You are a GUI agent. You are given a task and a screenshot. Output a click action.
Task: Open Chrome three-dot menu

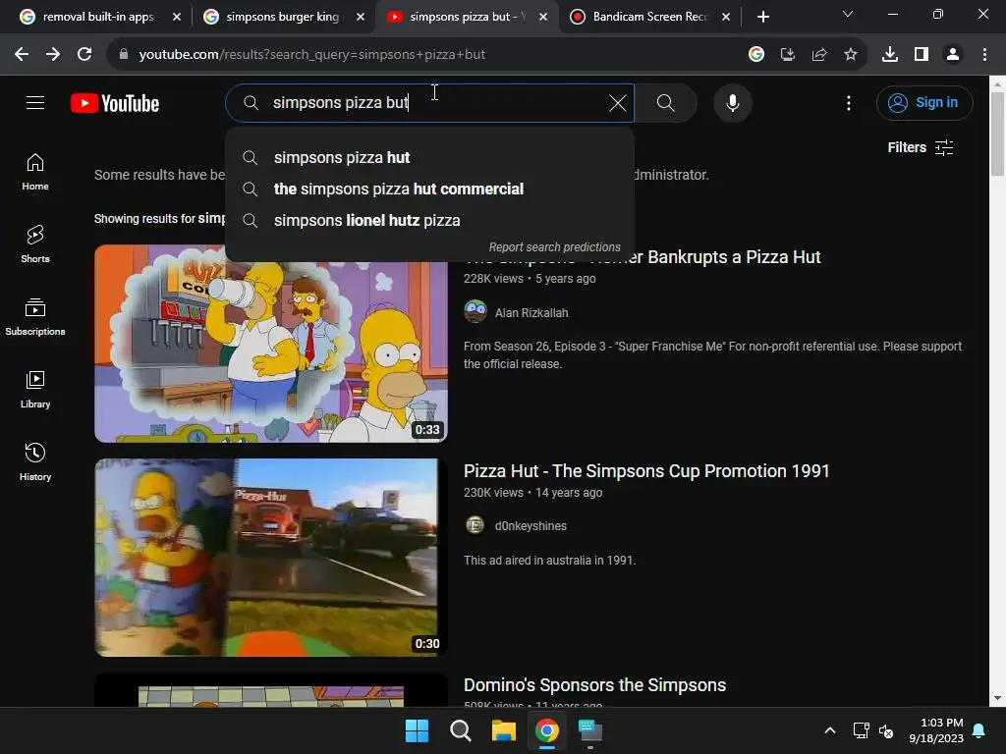tap(984, 55)
